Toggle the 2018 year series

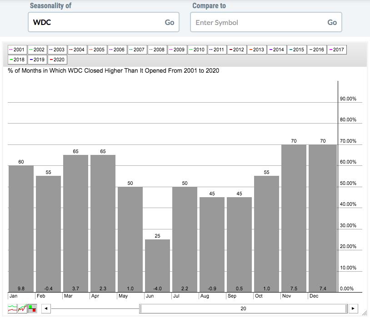(x=17, y=60)
